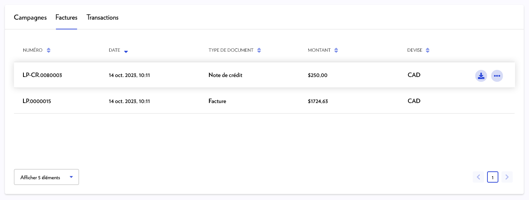Image resolution: width=529 pixels, height=200 pixels.
Task: Go to next page arrow
Action: click(x=507, y=177)
